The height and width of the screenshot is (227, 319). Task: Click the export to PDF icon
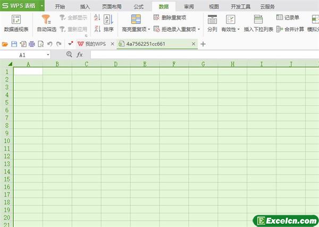[x=23, y=44]
